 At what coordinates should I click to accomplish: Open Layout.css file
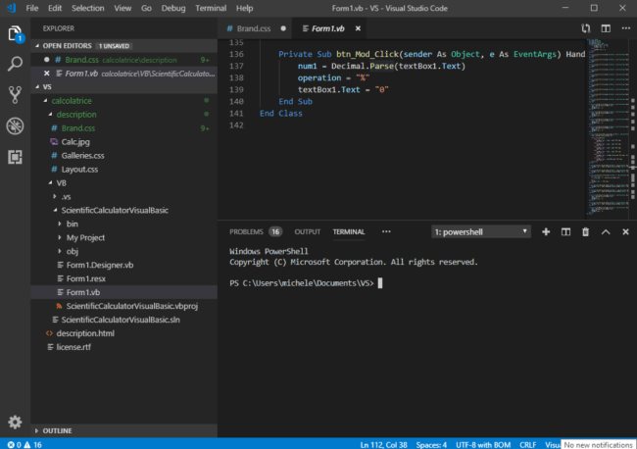[79, 169]
